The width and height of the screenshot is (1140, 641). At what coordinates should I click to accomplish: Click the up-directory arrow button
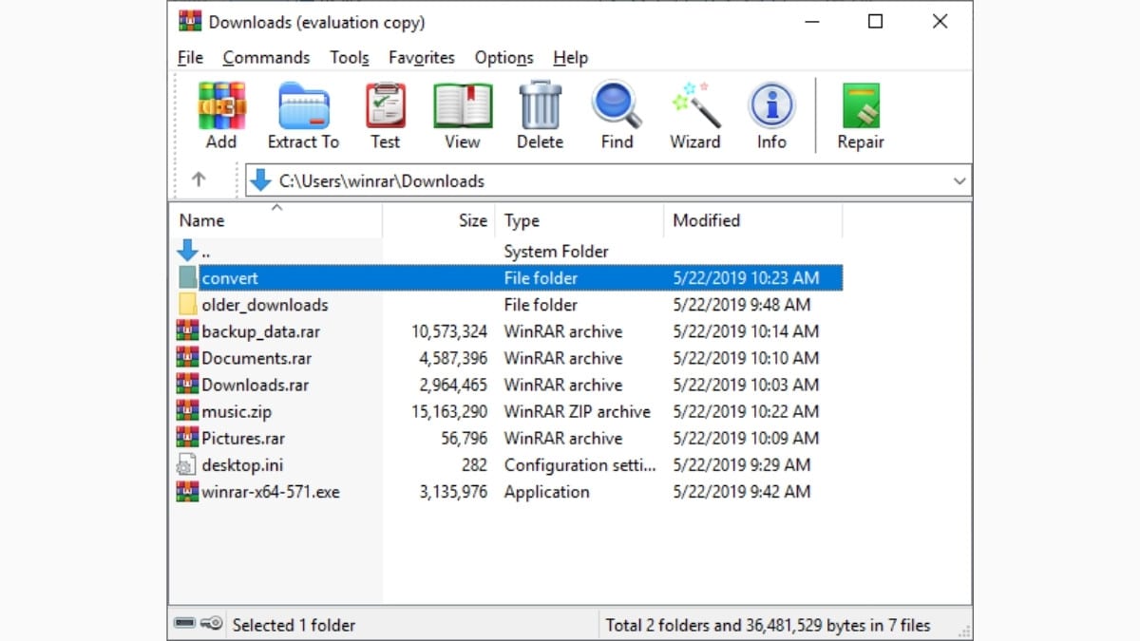[x=199, y=180]
